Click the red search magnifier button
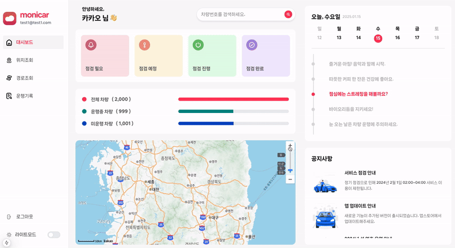This screenshot has height=248, width=455. pos(288,14)
